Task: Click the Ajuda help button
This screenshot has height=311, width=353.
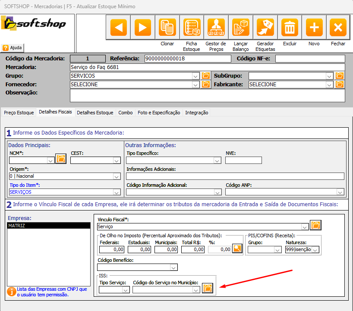Action: [x=12, y=47]
